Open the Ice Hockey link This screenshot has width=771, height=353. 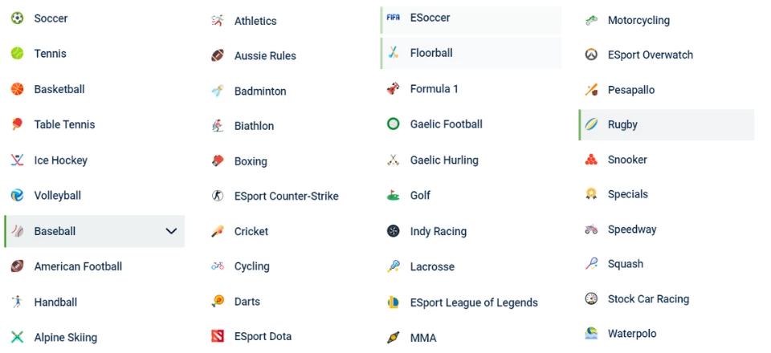click(x=60, y=160)
